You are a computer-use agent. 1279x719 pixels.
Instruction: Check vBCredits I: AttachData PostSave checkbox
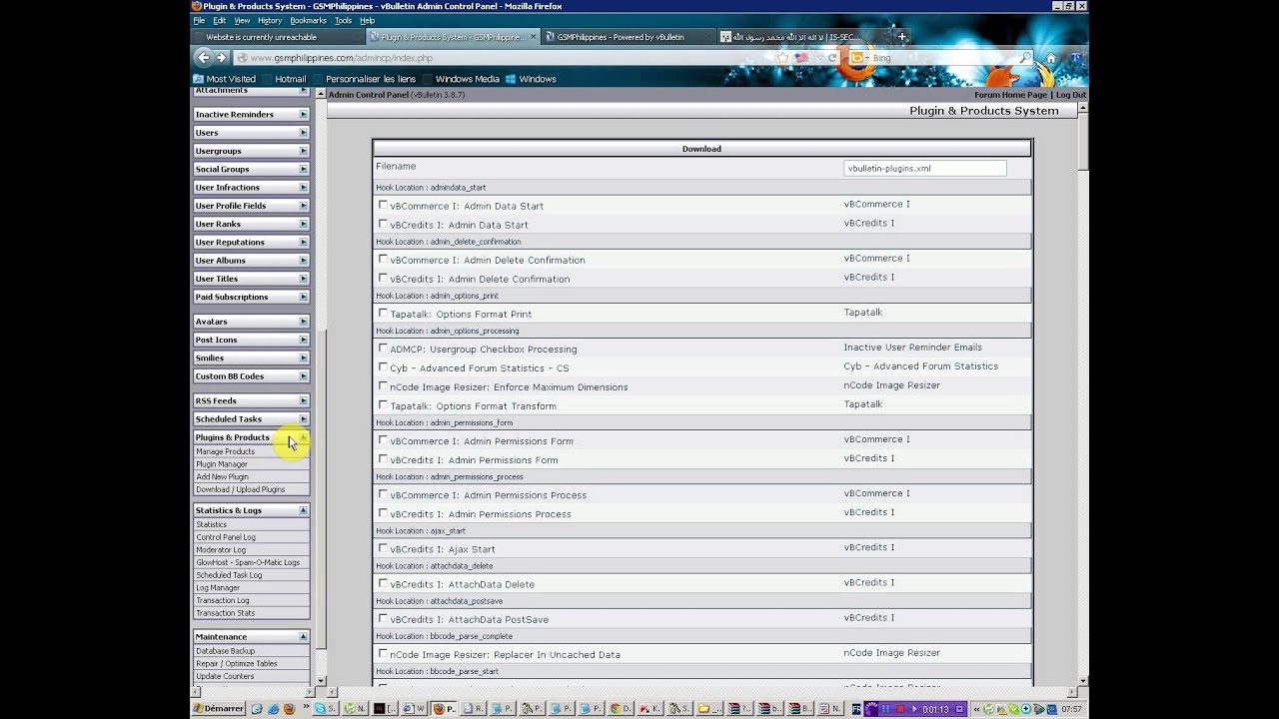(383, 617)
